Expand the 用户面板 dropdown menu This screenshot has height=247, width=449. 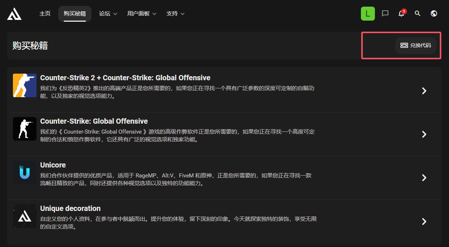(142, 14)
